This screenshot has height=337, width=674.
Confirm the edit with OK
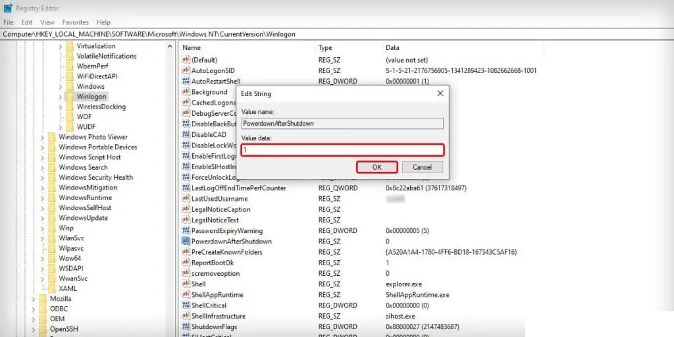376,167
